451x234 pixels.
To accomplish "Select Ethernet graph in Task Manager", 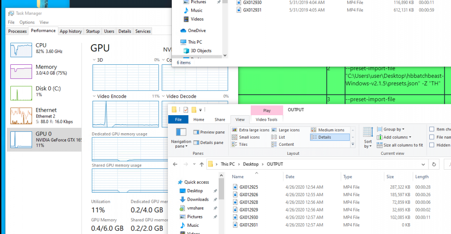I will coord(21,116).
